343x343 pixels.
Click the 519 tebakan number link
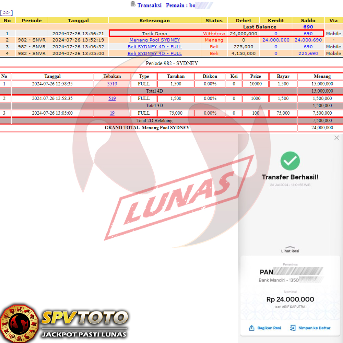(x=112, y=98)
